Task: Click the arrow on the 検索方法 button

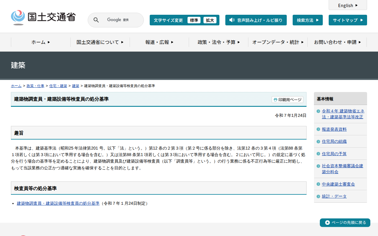Action: (317, 20)
